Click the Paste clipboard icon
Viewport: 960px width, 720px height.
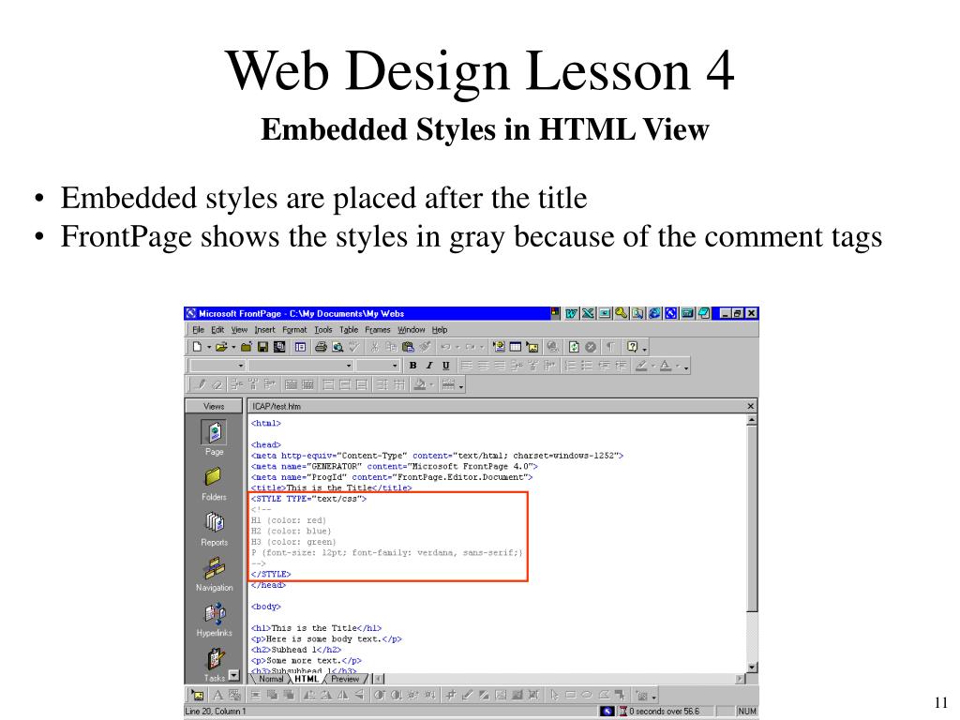click(x=408, y=347)
